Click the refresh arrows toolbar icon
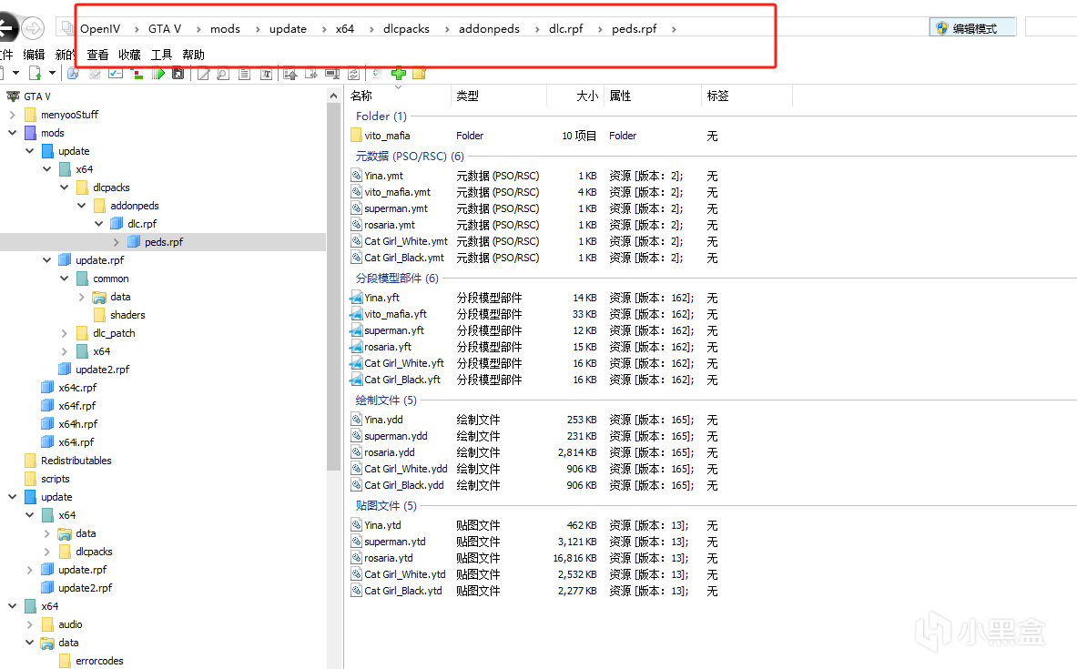 pos(354,74)
